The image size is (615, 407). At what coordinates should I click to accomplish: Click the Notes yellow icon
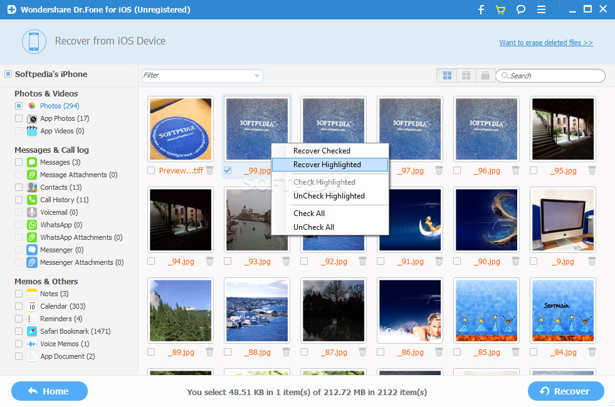click(x=32, y=294)
